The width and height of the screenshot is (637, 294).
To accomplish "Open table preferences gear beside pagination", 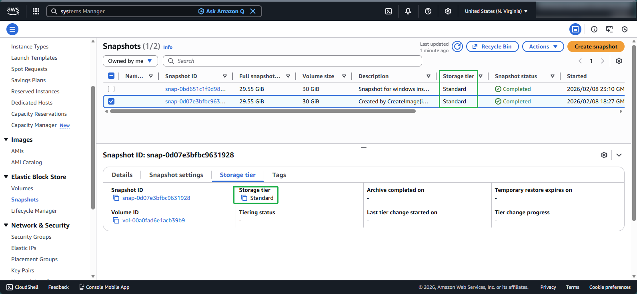I will click(619, 61).
